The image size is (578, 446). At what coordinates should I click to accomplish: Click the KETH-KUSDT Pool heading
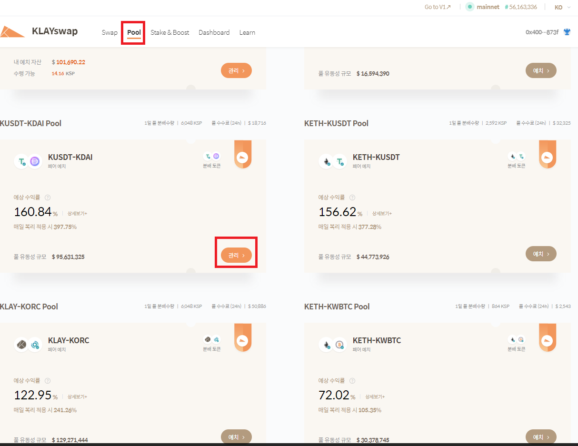point(337,123)
